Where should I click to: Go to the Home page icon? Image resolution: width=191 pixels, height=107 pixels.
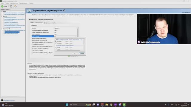(16, 6)
